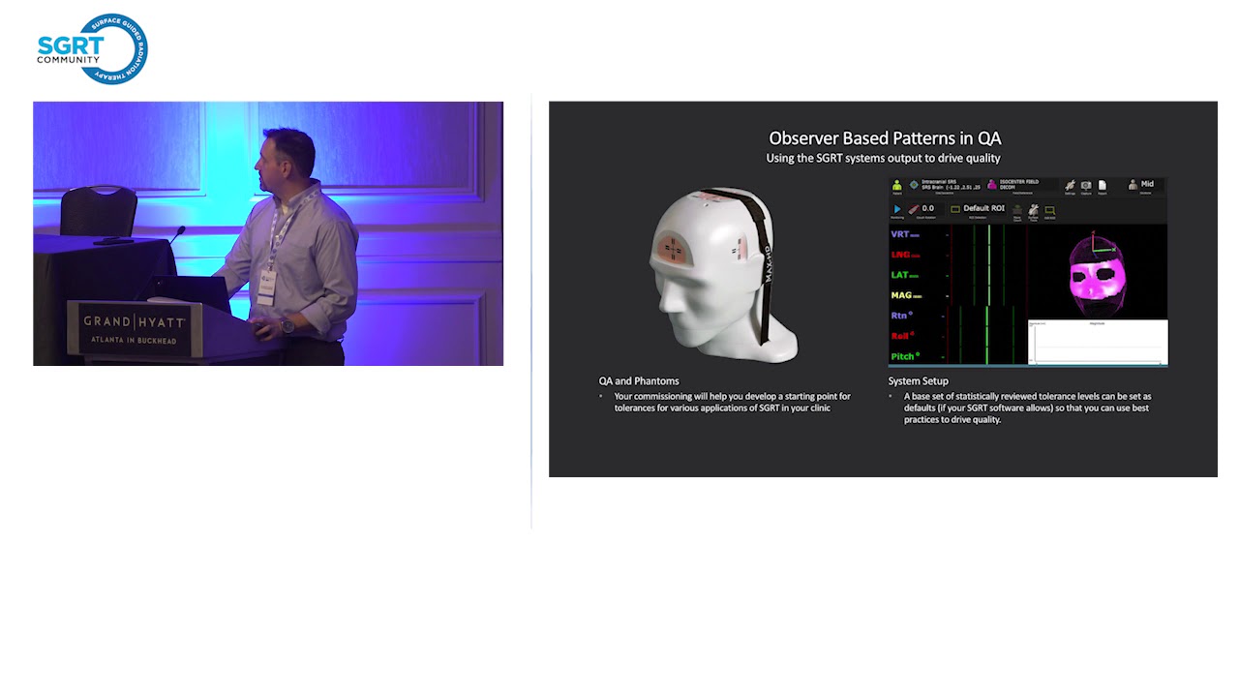The width and height of the screenshot is (1239, 697).
Task: Click the LAT delta label
Action: click(904, 275)
